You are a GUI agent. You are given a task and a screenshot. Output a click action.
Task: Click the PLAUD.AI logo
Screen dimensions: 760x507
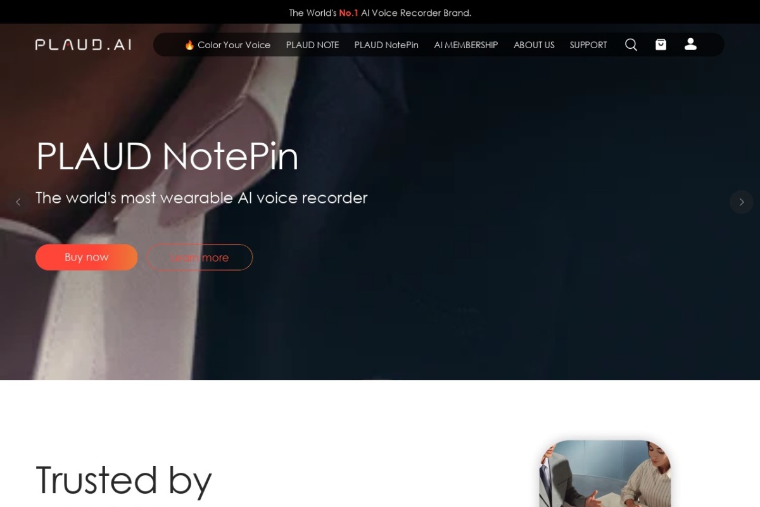coord(83,44)
